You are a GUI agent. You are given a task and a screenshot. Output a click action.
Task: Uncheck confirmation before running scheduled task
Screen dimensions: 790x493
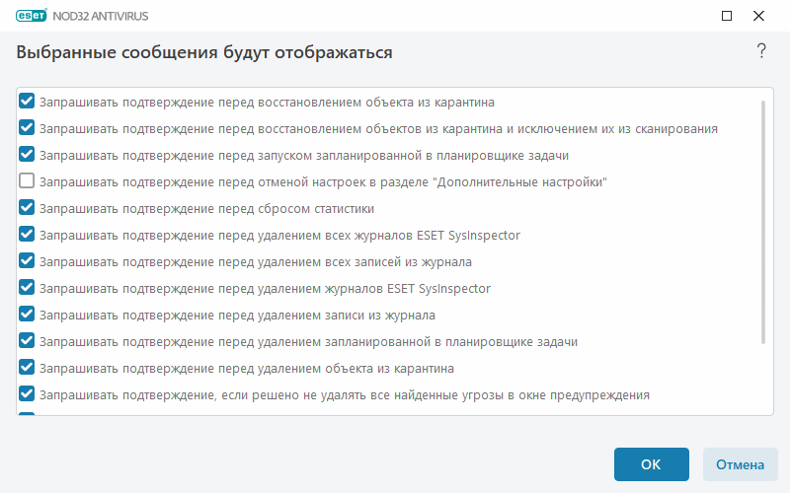(27, 155)
